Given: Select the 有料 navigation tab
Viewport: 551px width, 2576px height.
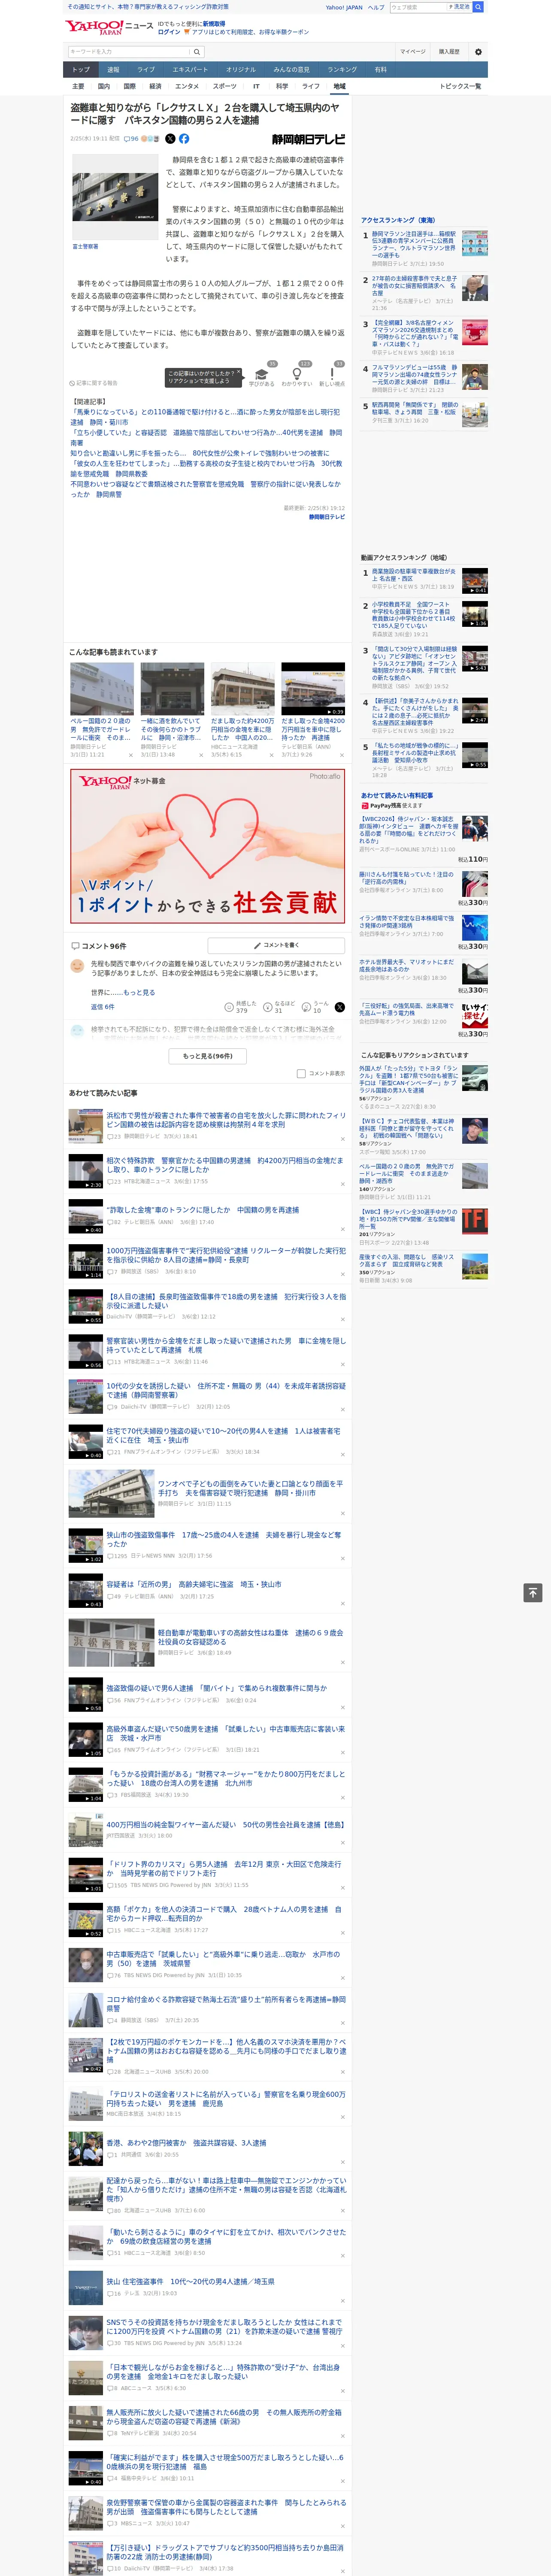Looking at the screenshot, I should click(380, 70).
